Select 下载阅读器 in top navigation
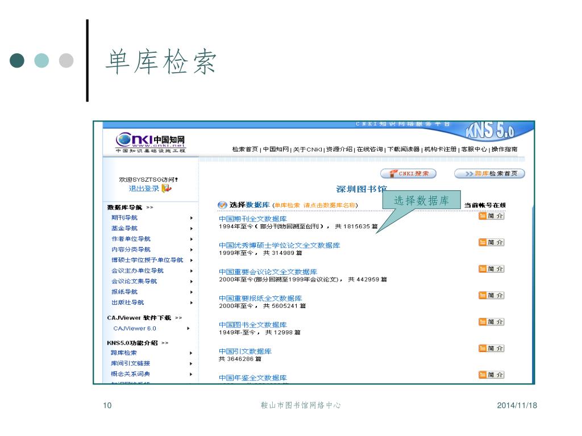The image size is (582, 436). pos(404,149)
